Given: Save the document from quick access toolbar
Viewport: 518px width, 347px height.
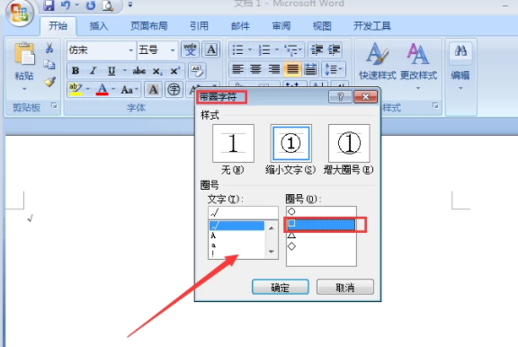Looking at the screenshot, I should [49, 5].
